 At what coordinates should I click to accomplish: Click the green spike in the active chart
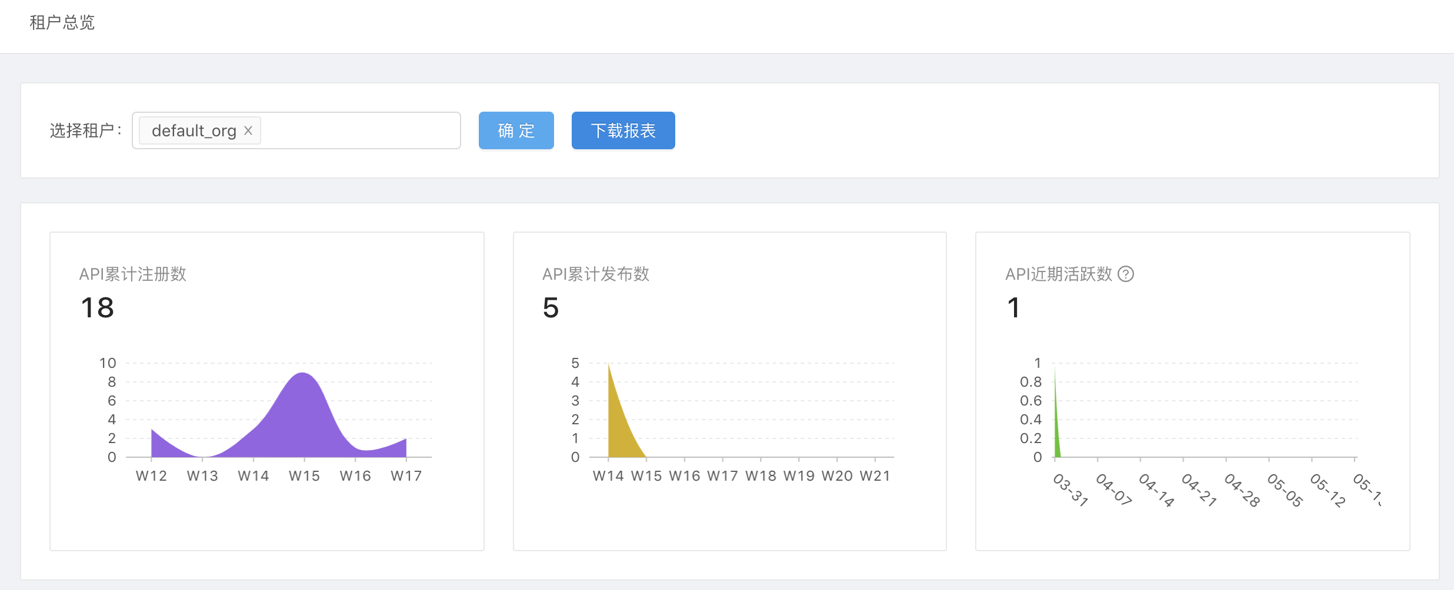click(1057, 435)
